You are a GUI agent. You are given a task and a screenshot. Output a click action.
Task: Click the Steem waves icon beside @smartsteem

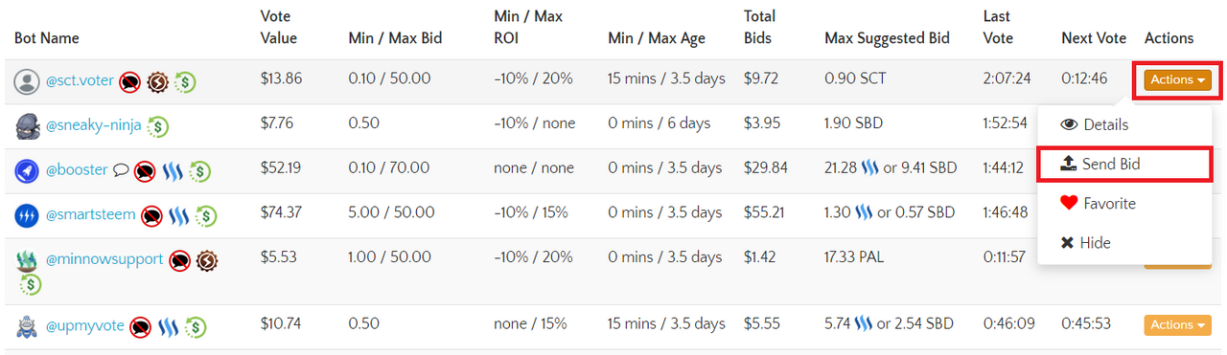point(179,216)
